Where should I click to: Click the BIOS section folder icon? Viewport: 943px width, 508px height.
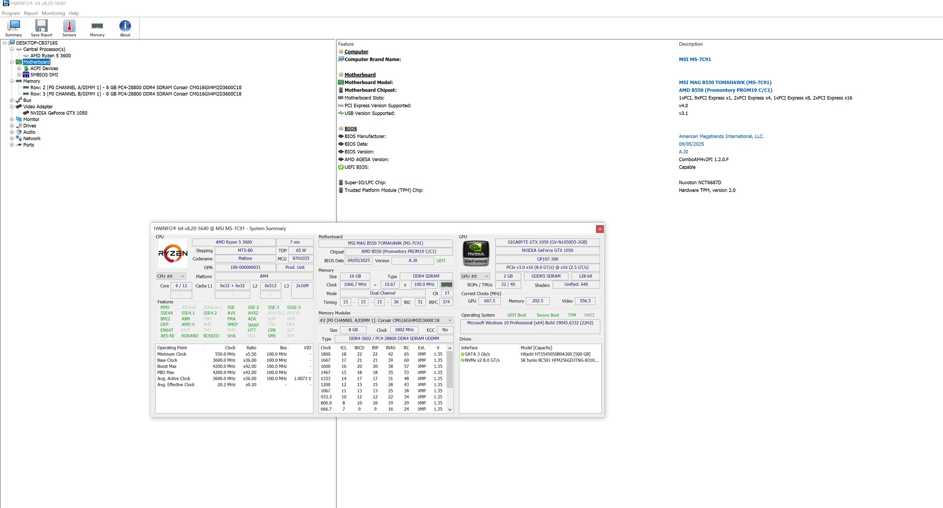341,129
